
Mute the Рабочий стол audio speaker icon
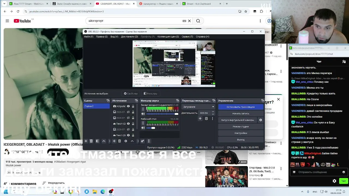(x=143, y=128)
